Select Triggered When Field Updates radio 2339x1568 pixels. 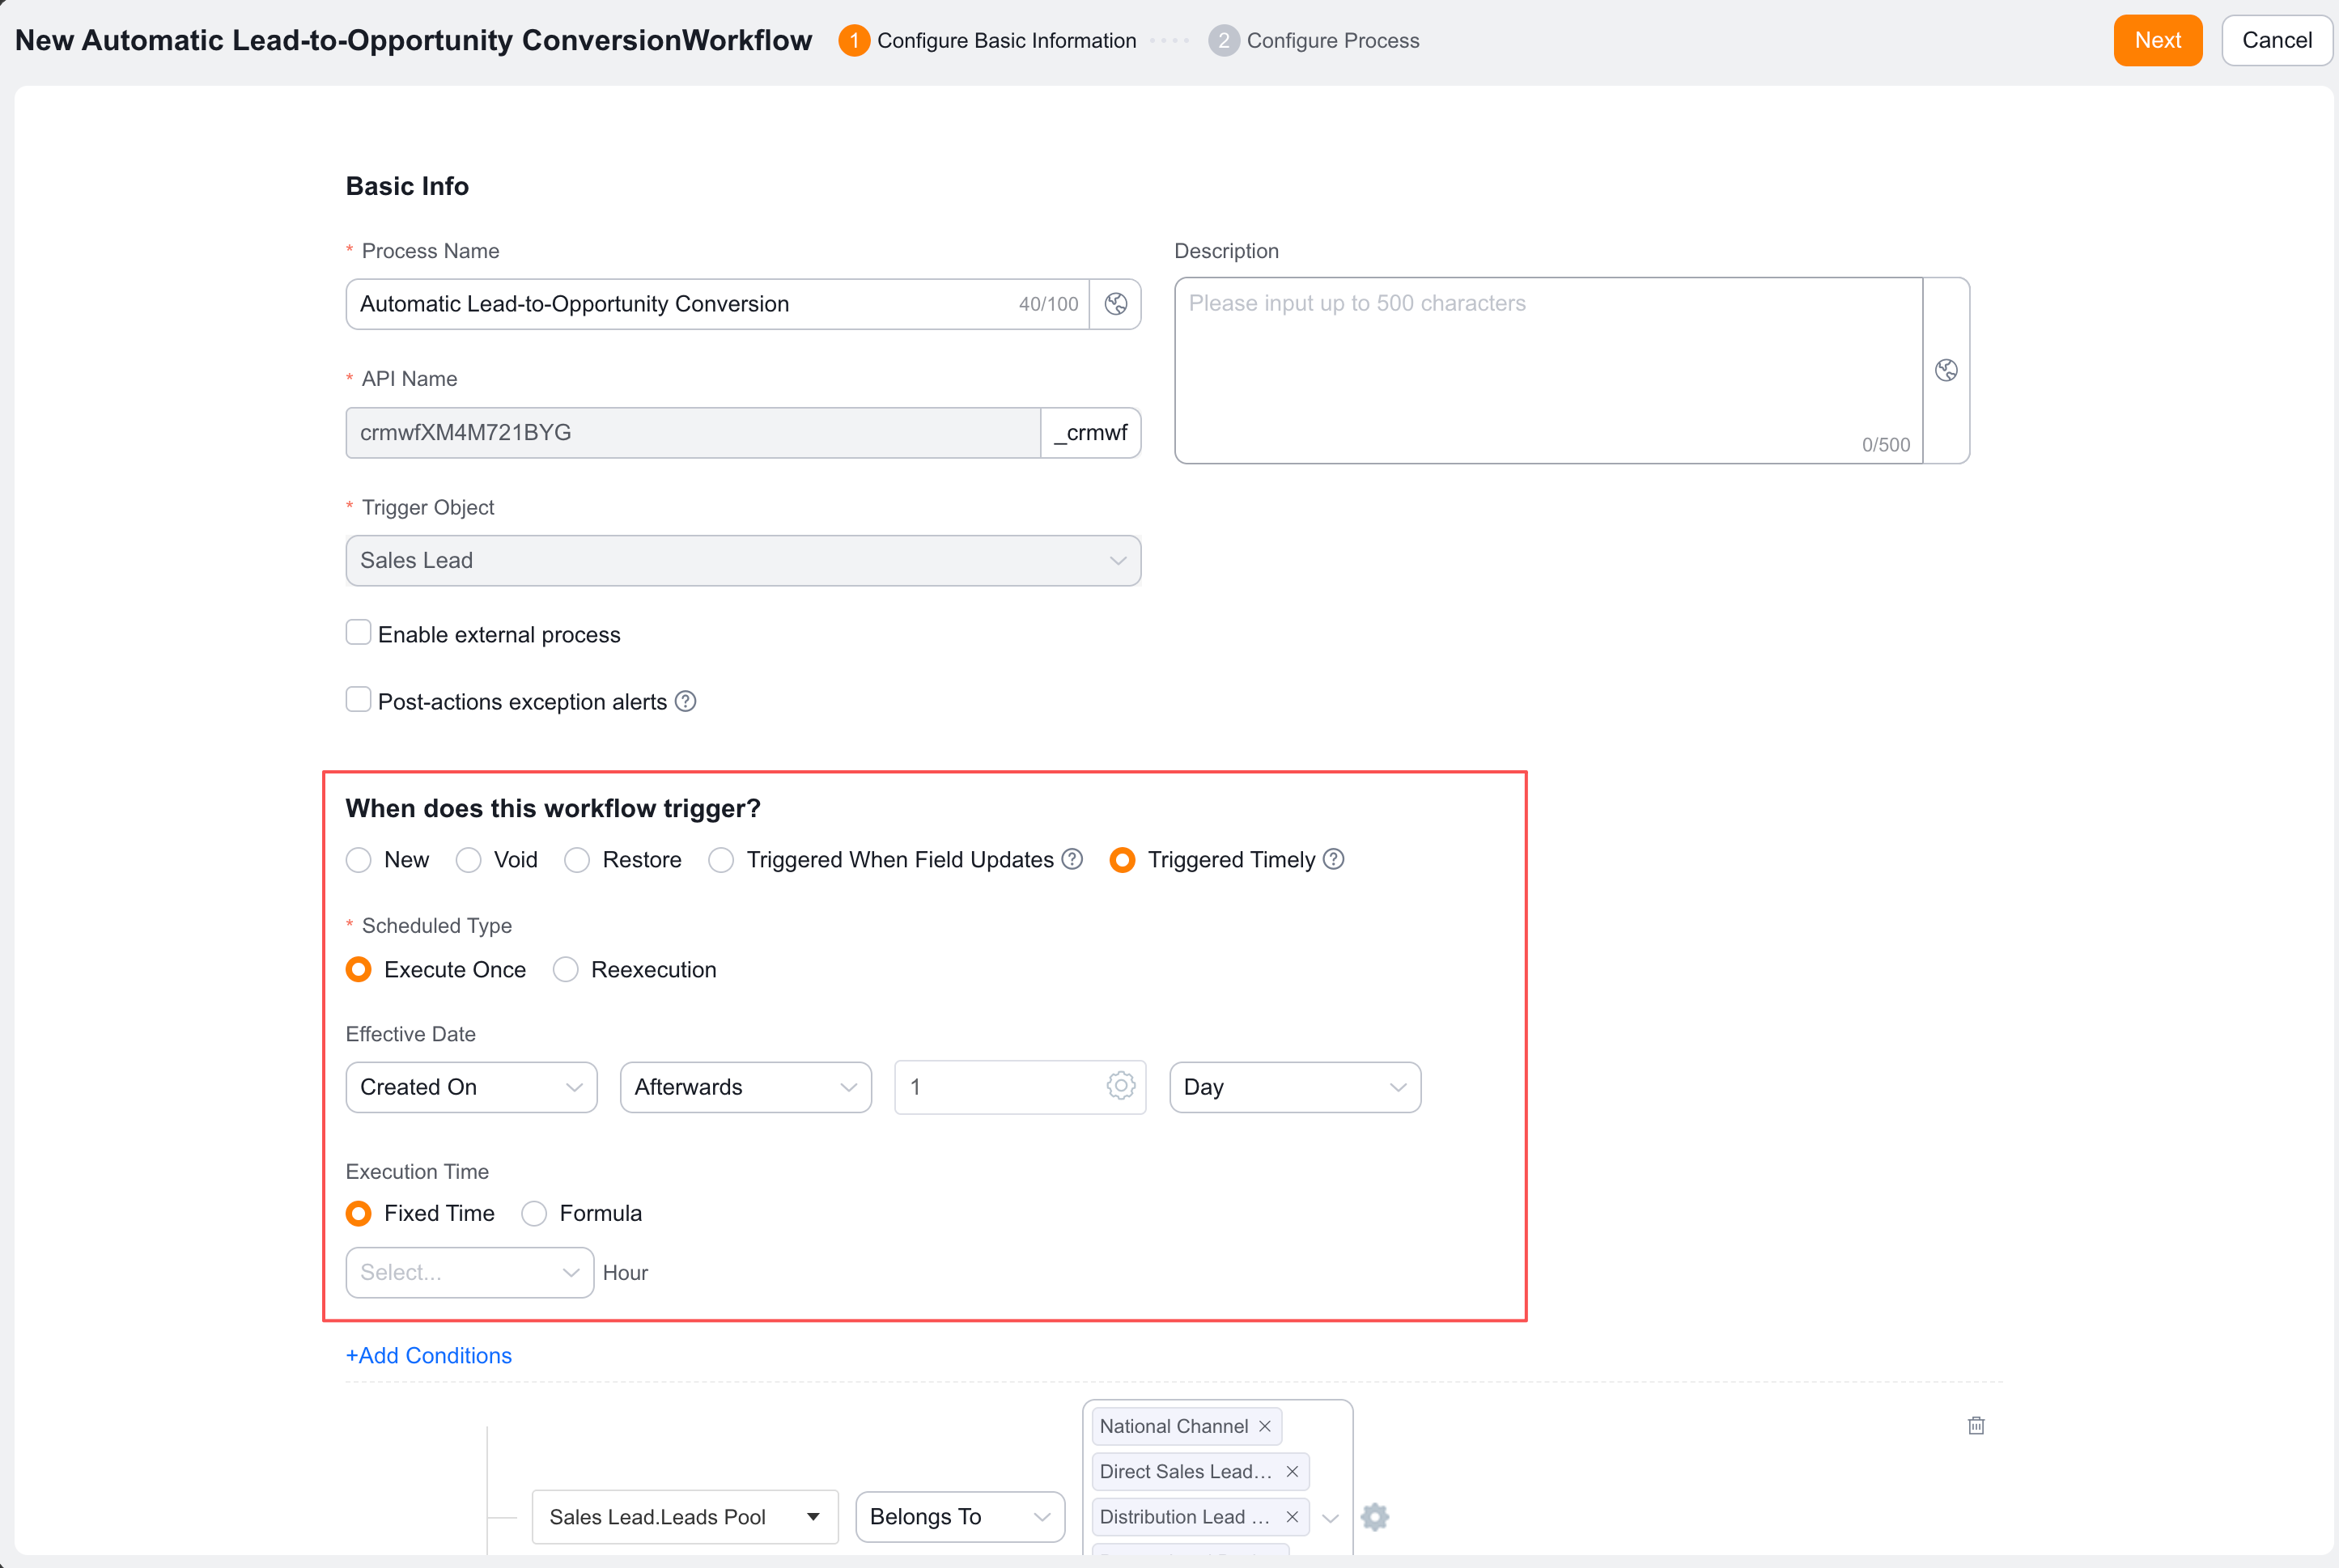tap(720, 860)
